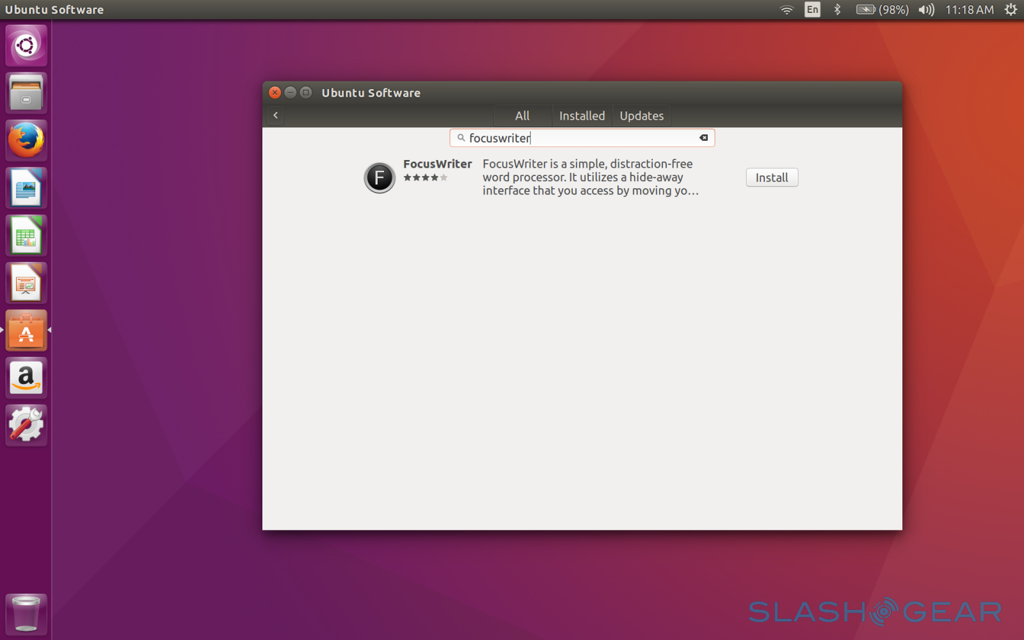Clear the search field text
The height and width of the screenshot is (640, 1024).
point(703,138)
